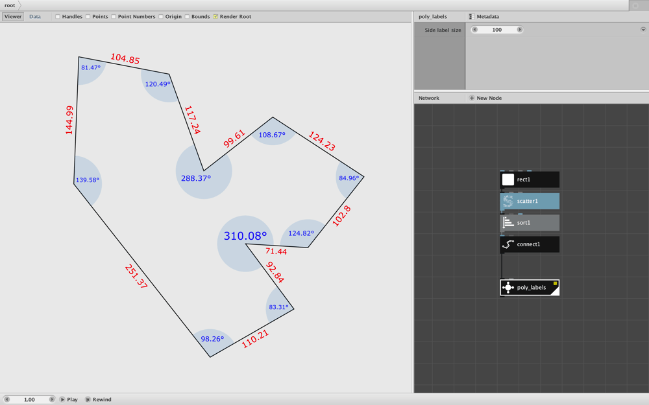Viewport: 649px width, 405px height.
Task: Click the 124.82° angle label
Action: pyautogui.click(x=301, y=233)
